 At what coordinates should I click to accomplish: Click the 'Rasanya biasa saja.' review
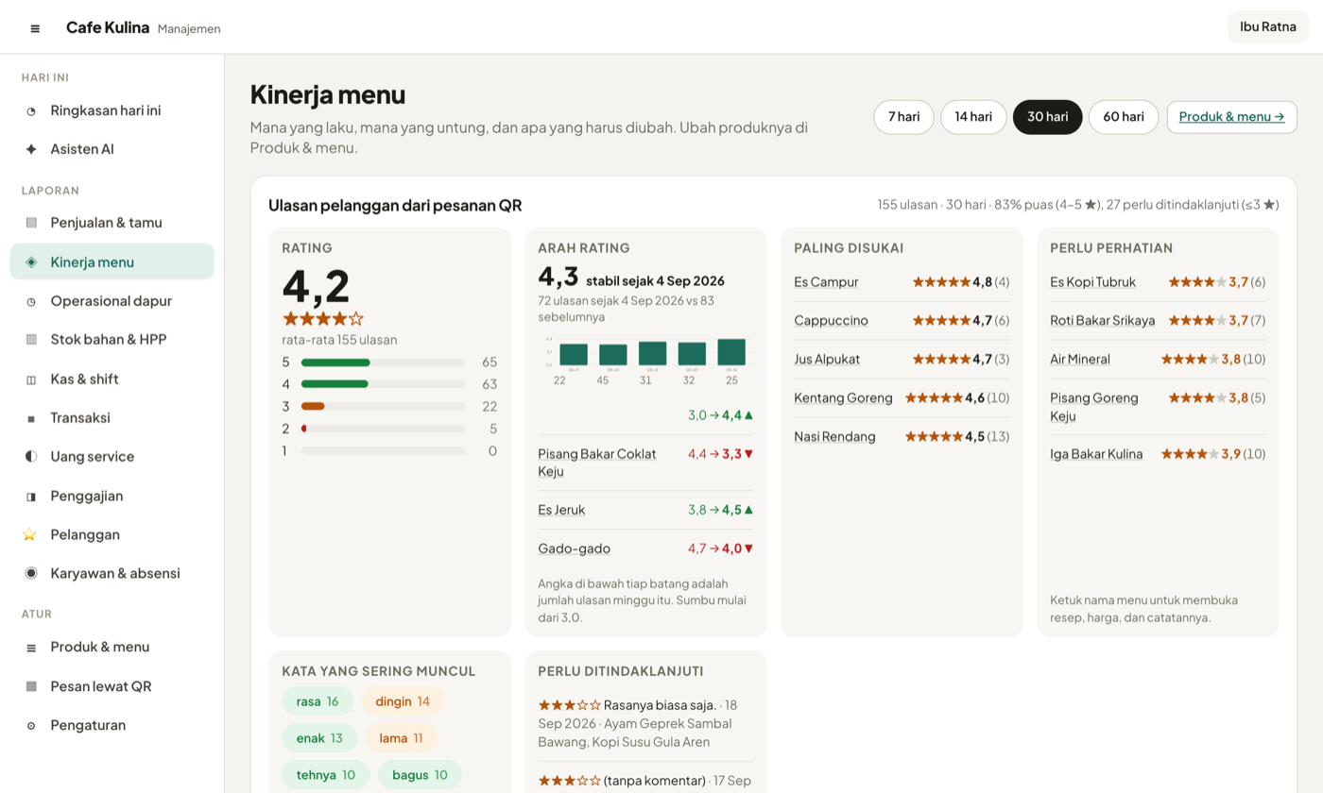tap(645, 724)
